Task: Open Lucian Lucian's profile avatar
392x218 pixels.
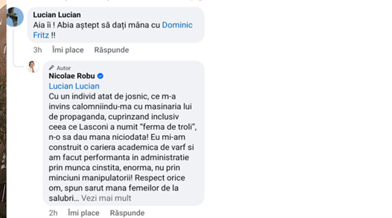Action: click(x=15, y=17)
